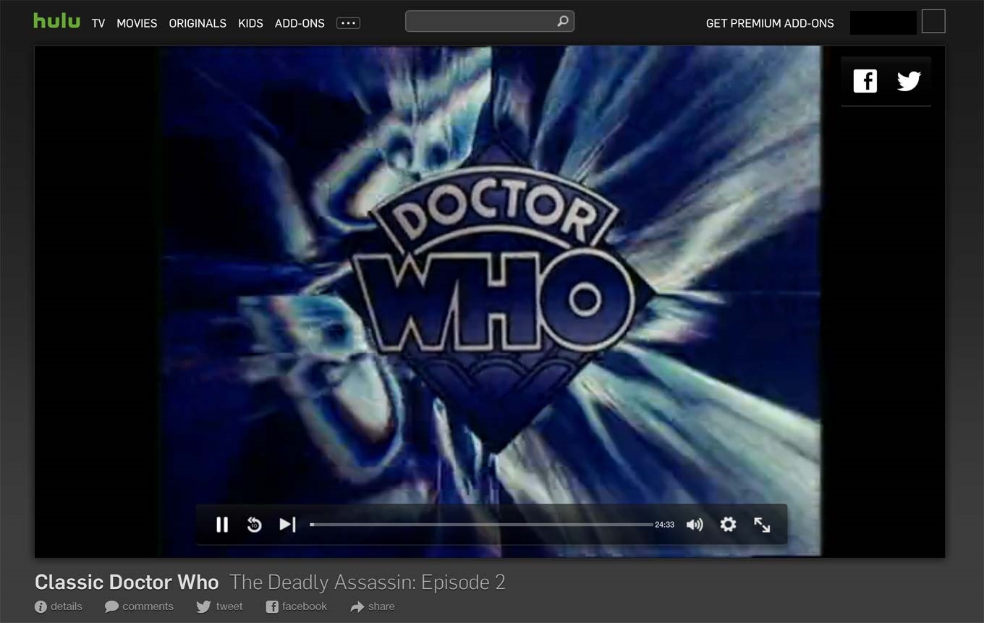Screen dimensions: 984x623
Task: Browse the Originals section
Action: click(198, 23)
